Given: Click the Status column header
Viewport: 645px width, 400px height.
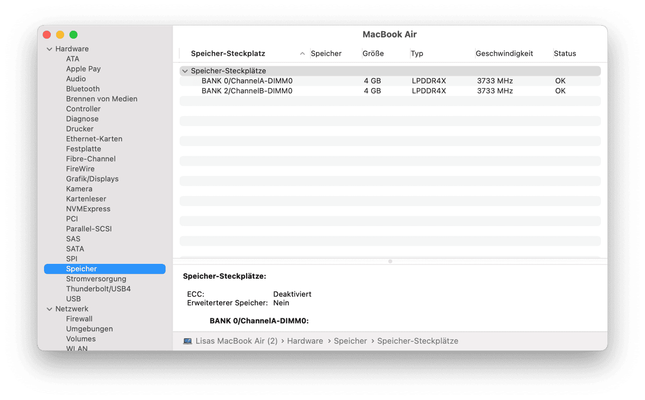Looking at the screenshot, I should tap(564, 54).
